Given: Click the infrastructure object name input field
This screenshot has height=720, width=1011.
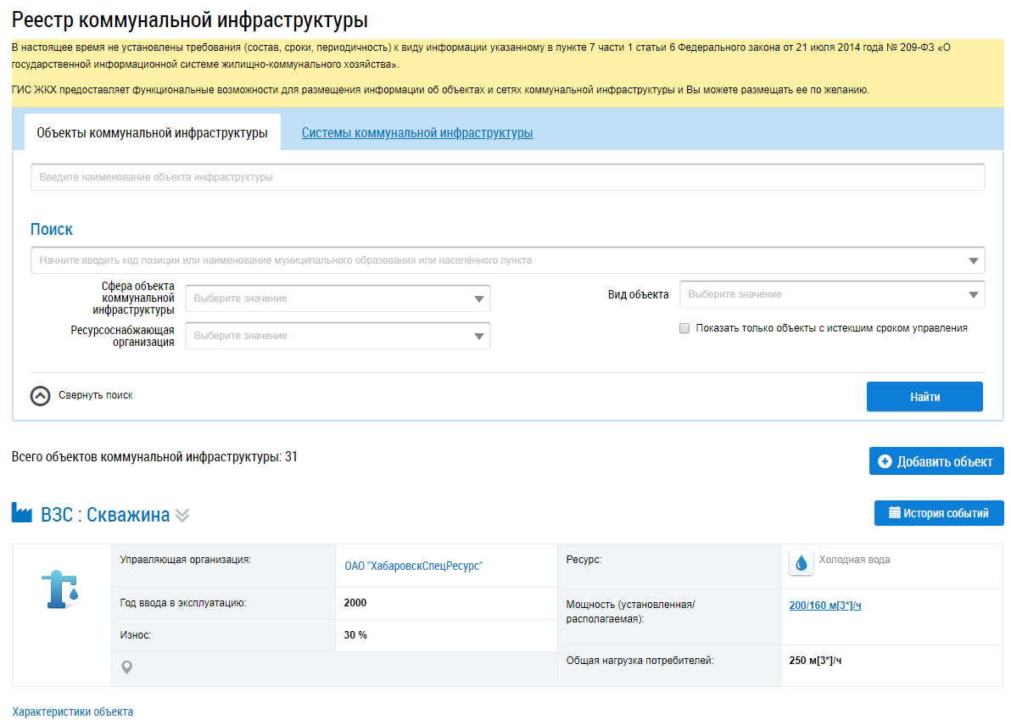Looking at the screenshot, I should [507, 177].
